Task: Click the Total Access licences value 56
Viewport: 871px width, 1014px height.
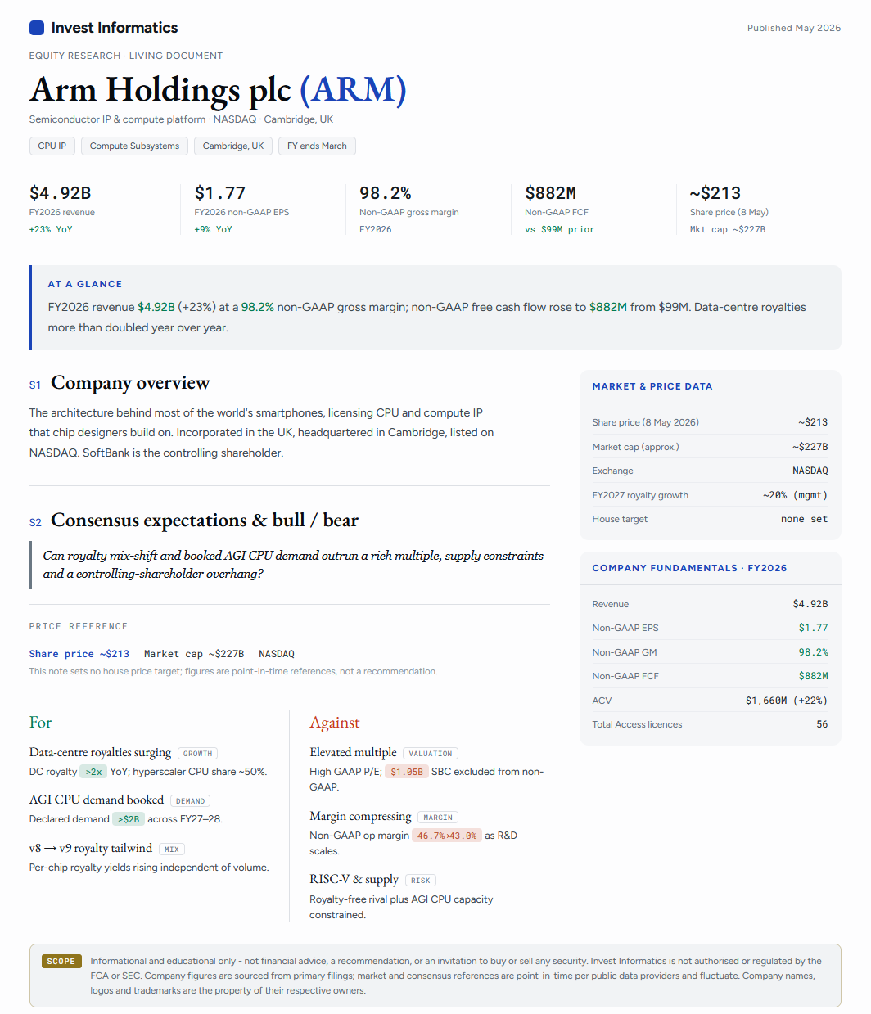Action: 822,724
